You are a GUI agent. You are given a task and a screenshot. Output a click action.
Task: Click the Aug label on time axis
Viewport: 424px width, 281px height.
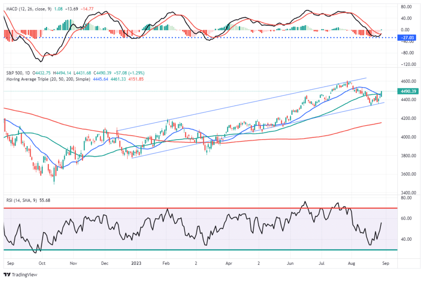pos(351,264)
